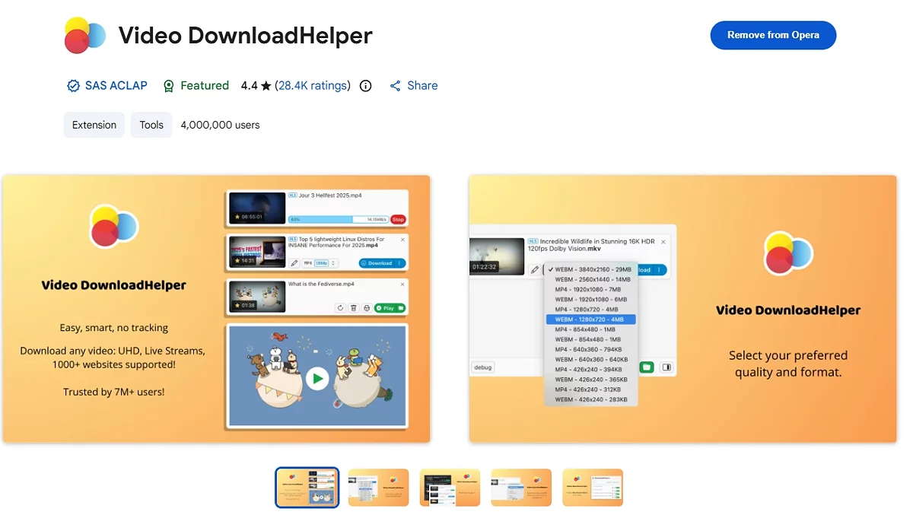The width and height of the screenshot is (913, 515).
Task: Select the WEBM 1280x720 4MB quality option
Action: [591, 319]
